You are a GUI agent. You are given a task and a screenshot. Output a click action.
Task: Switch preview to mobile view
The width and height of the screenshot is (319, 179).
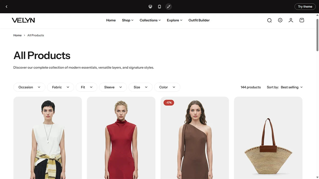coord(159,6)
